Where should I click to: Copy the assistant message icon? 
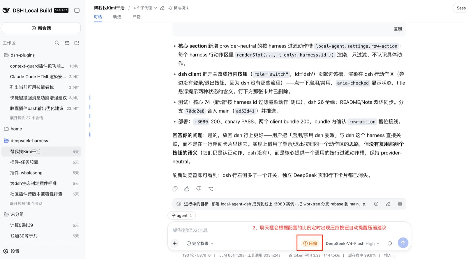click(175, 189)
